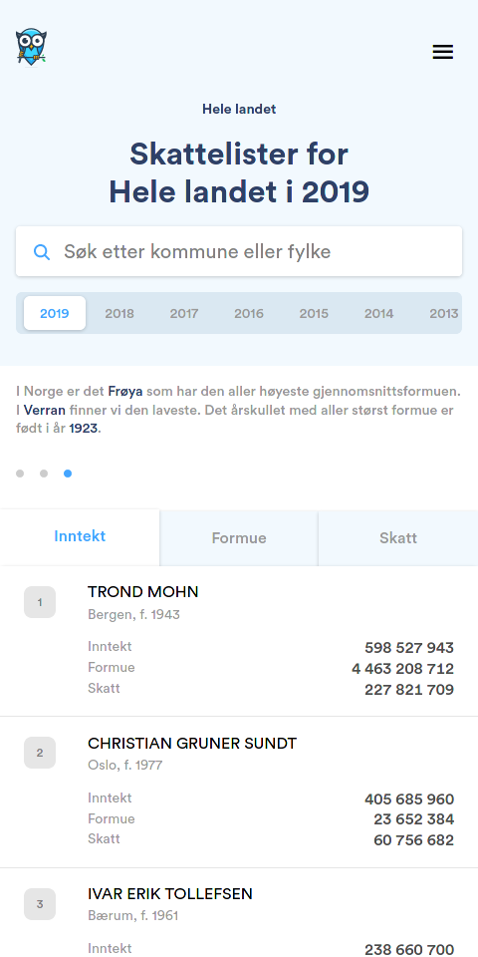The image size is (478, 957).
Task: Switch to year 2015
Action: point(314,313)
